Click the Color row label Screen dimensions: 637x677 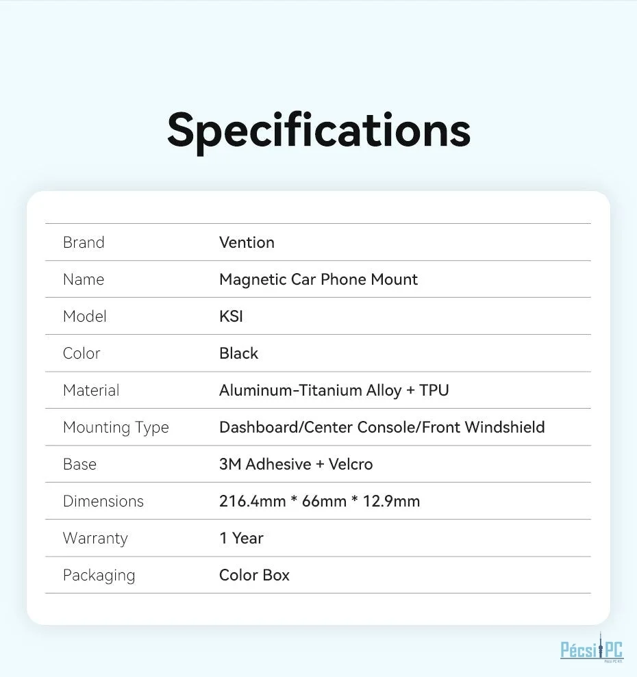[82, 353]
